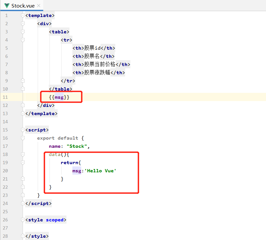Click the </div> closing tag
266x240 pixels.
[x=46, y=105]
